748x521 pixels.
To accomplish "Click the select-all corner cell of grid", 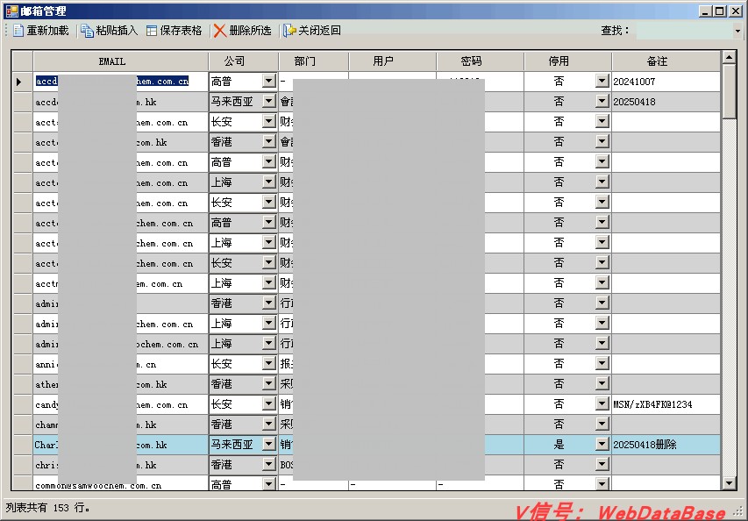I will tap(23, 61).
